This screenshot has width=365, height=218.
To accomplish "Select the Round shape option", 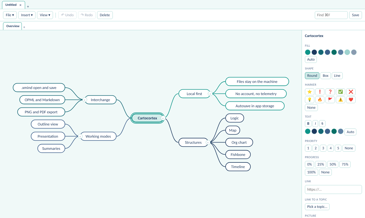I will 312,76.
